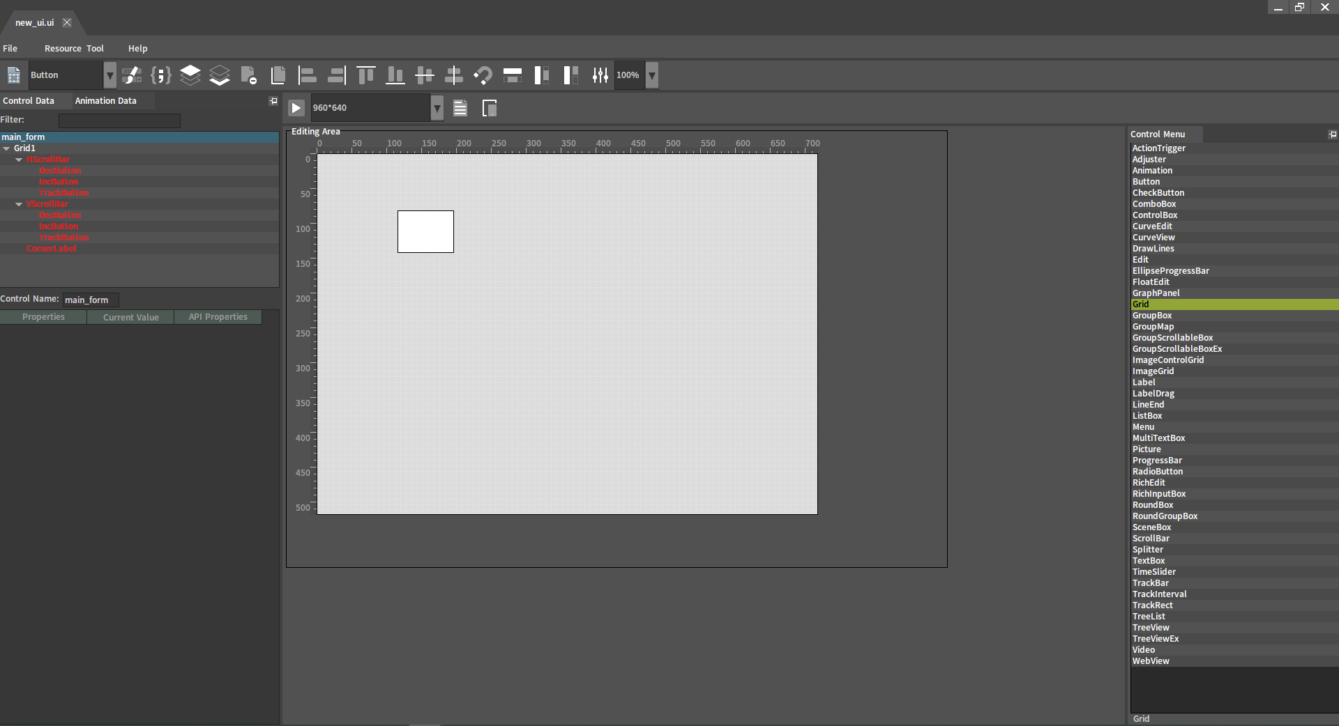
Task: Align selected controls to right edge
Action: coord(336,75)
